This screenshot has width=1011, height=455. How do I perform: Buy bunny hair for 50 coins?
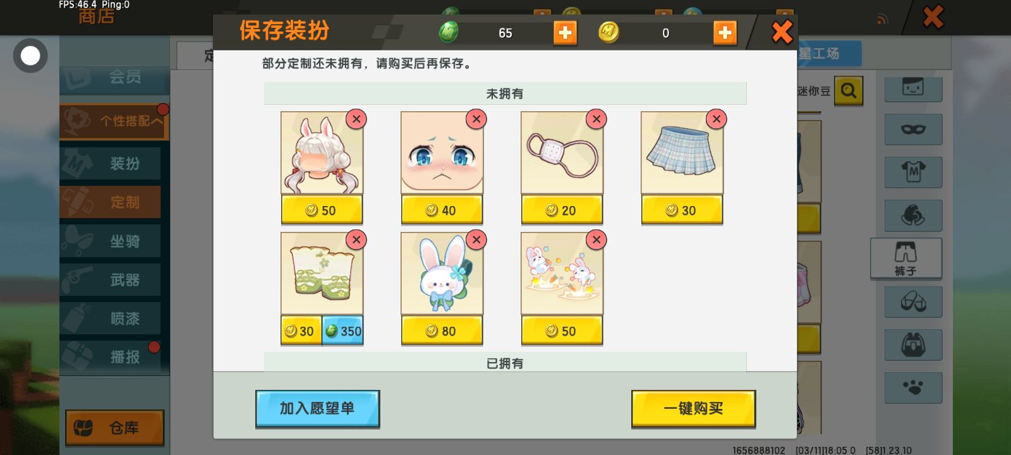click(x=322, y=210)
